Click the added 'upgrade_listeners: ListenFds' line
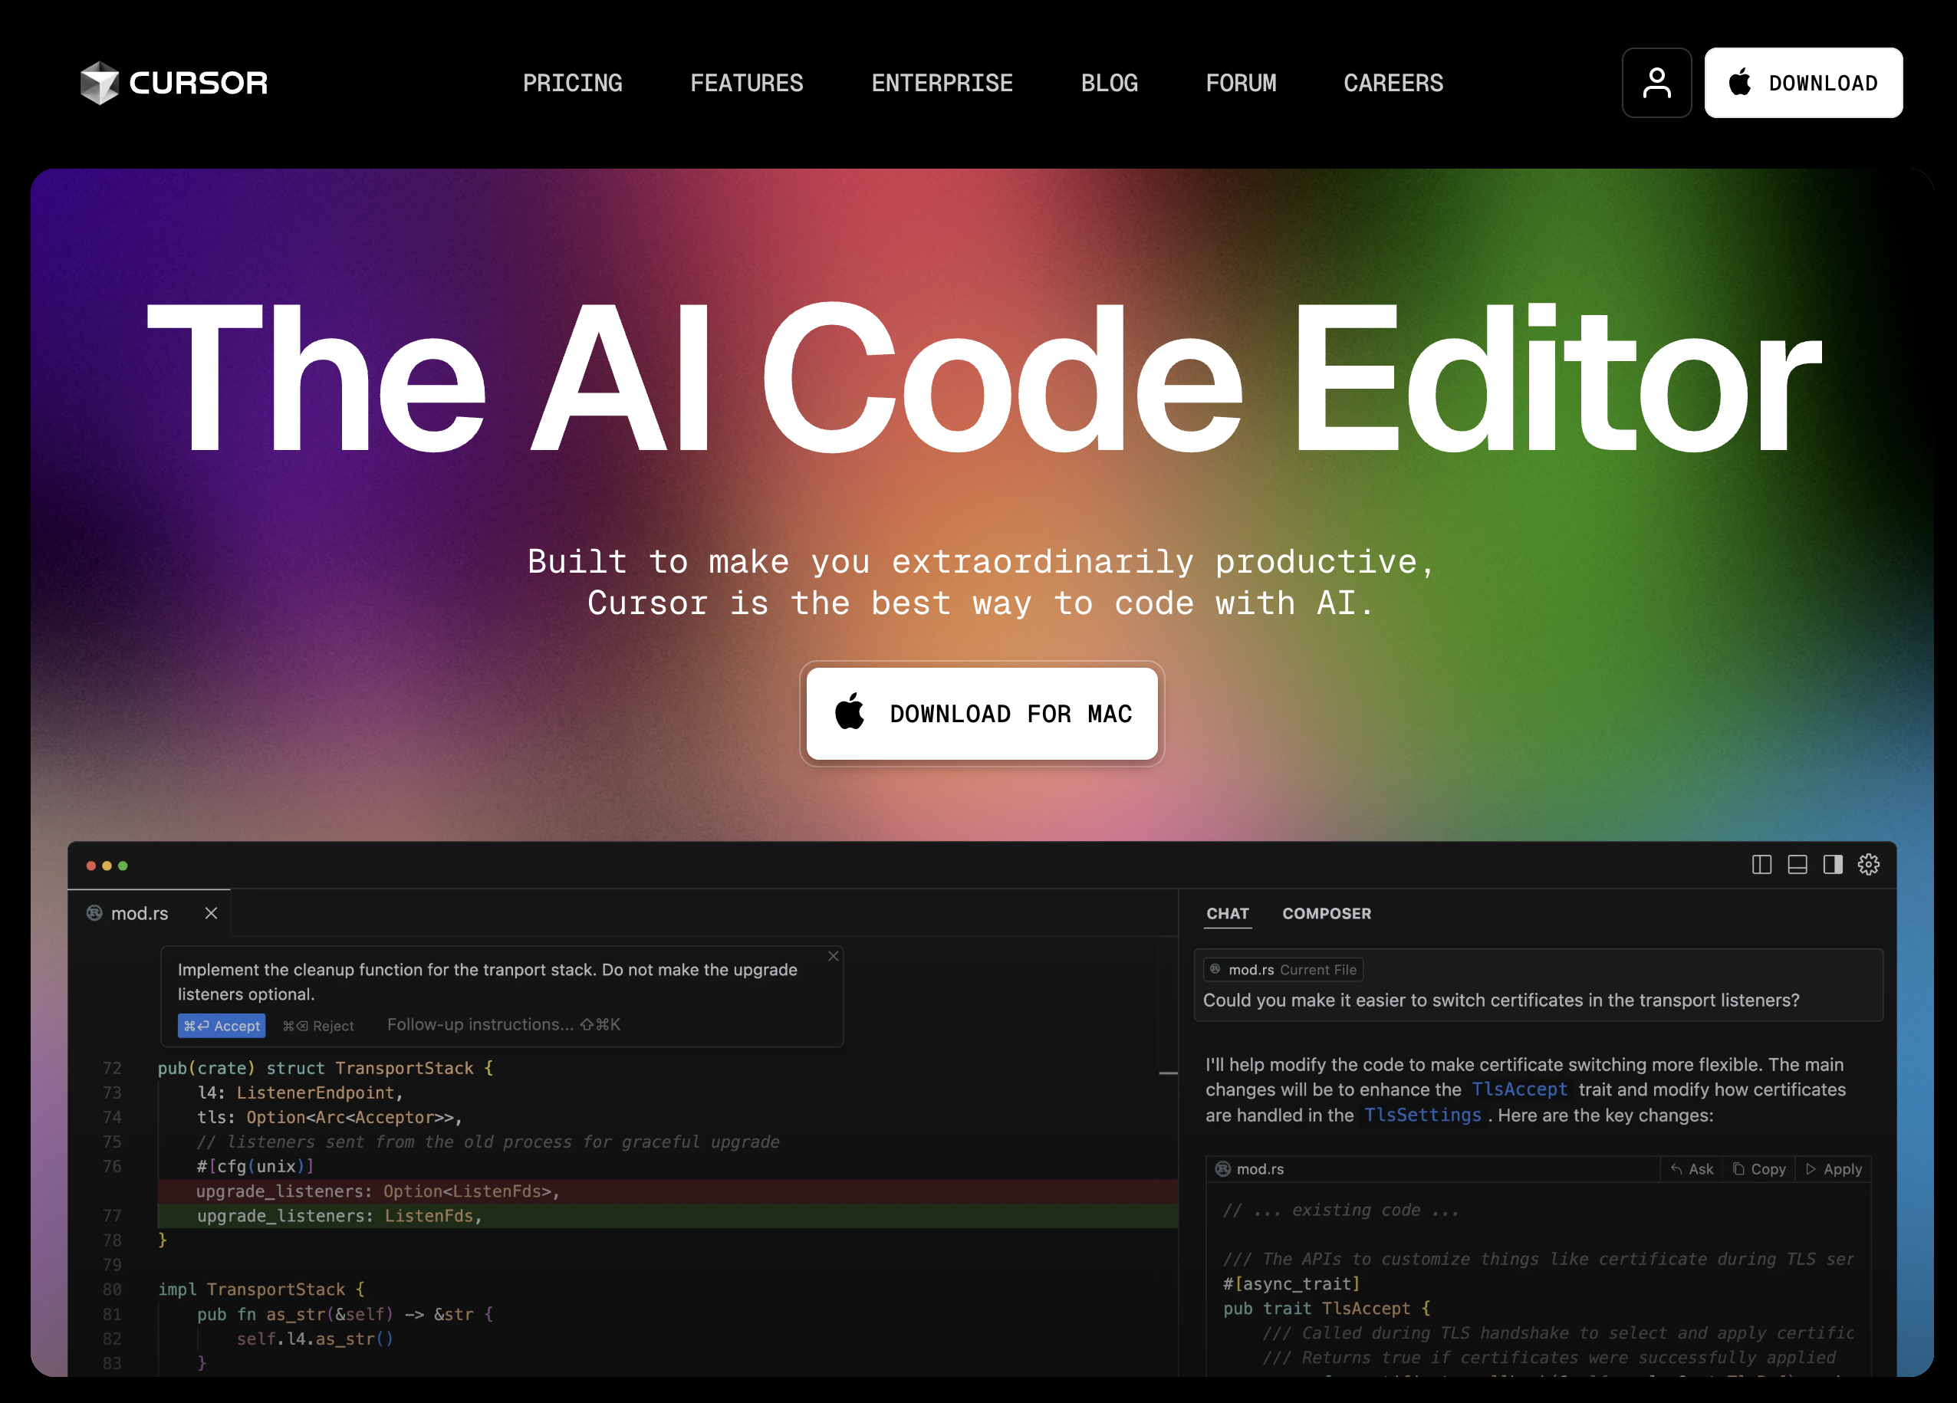Screen dimensions: 1957x1403 coord(667,1216)
